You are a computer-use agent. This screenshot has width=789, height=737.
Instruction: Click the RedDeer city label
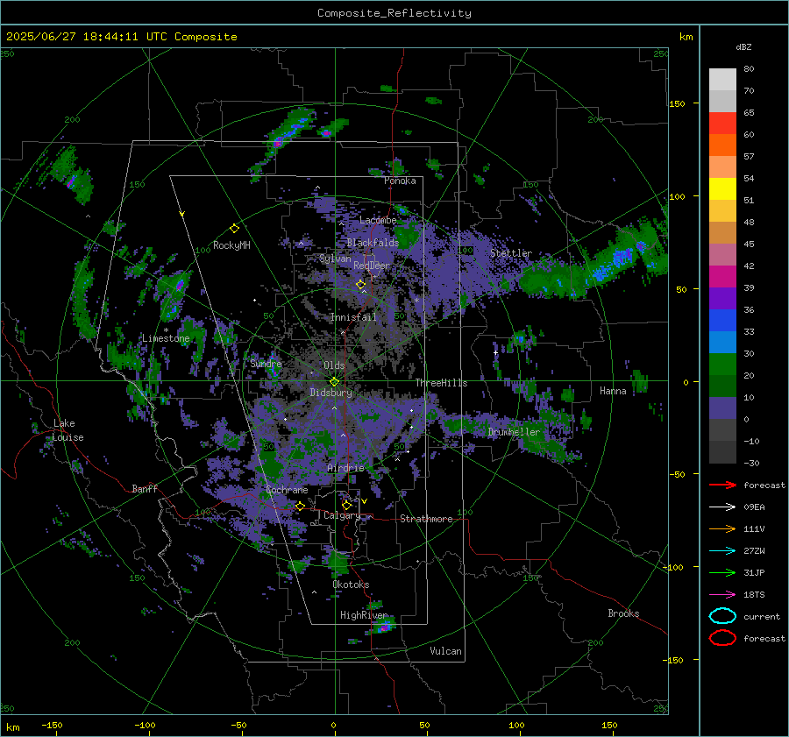click(372, 266)
